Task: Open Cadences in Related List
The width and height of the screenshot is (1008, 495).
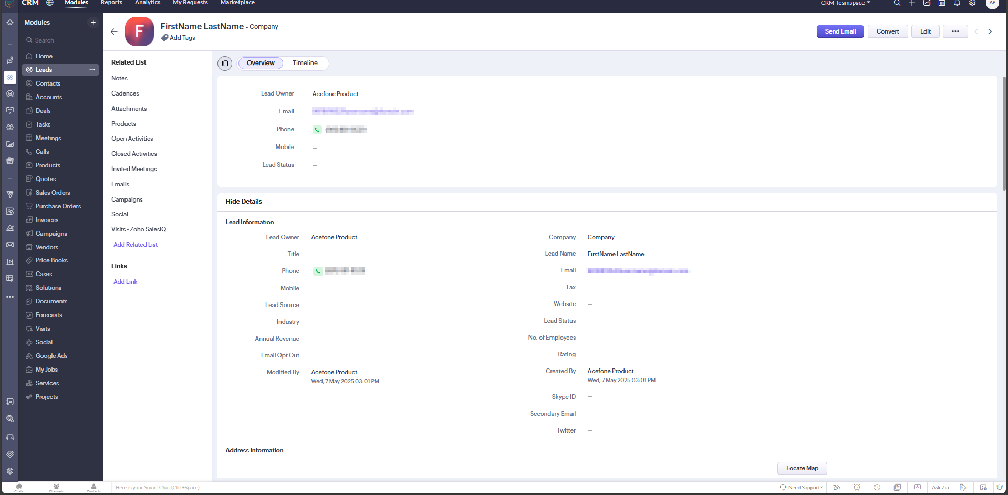Action: point(125,93)
